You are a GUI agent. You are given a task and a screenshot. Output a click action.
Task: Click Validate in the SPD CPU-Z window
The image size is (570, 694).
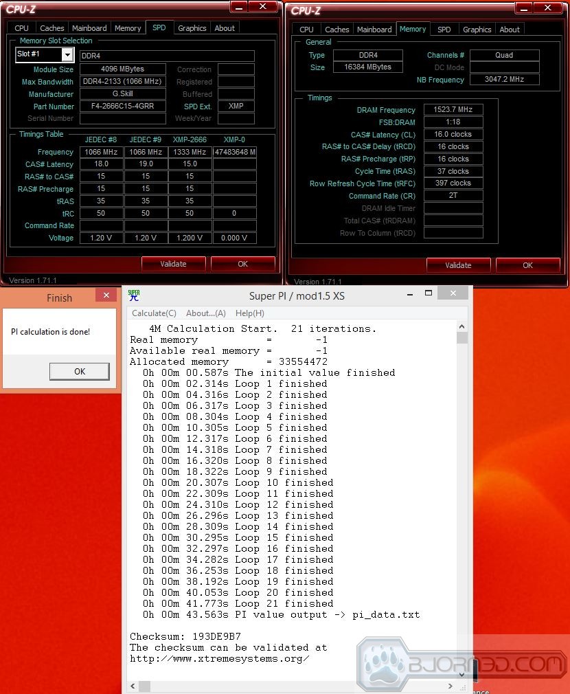(x=173, y=264)
